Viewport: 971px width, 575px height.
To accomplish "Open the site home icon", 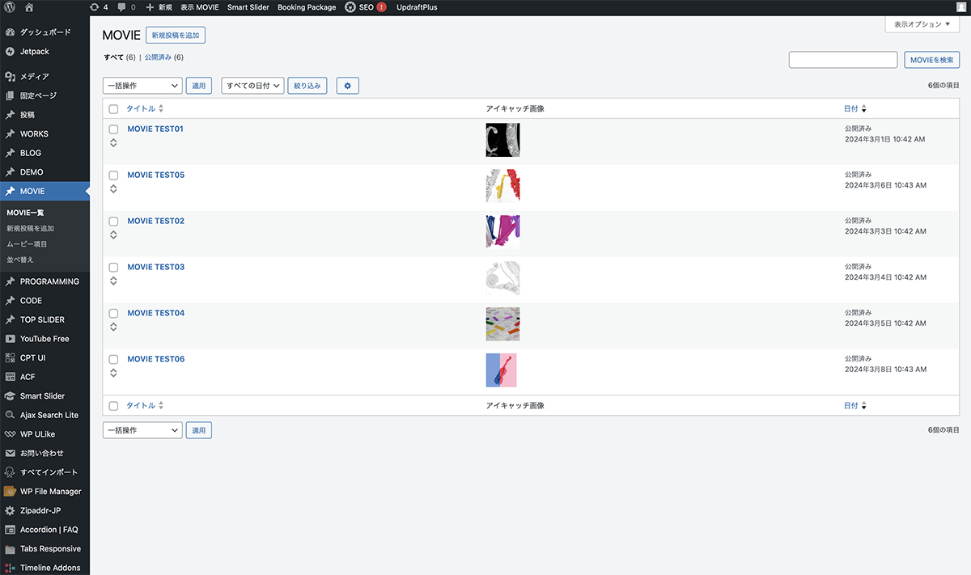I will coord(29,7).
